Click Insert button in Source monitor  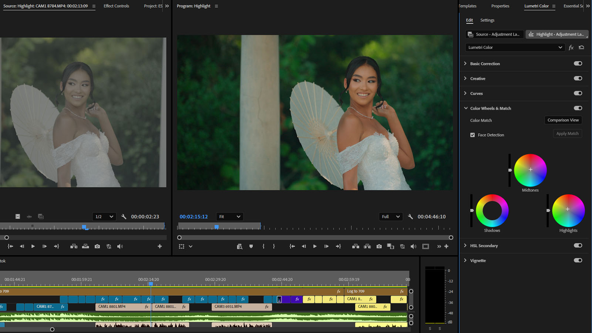click(x=74, y=246)
